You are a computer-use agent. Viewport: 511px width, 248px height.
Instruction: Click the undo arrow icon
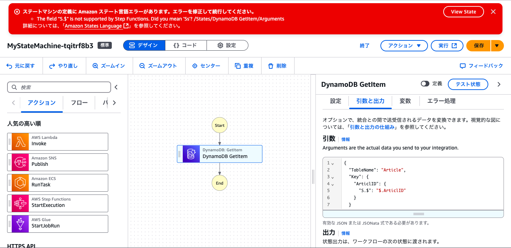(x=9, y=66)
